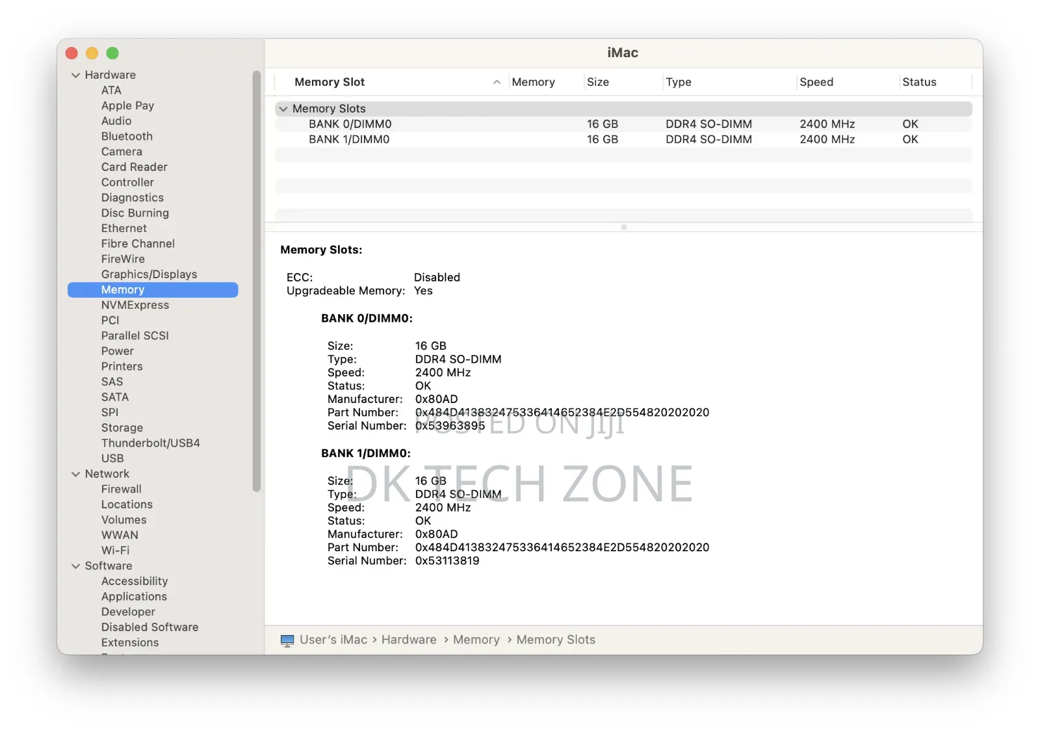
Task: Click the sort arrow in Memory Slot header
Action: [x=497, y=82]
